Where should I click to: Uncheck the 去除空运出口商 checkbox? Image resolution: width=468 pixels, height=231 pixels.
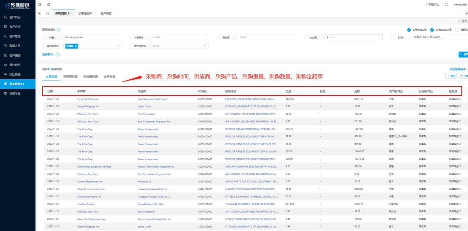click(x=432, y=30)
